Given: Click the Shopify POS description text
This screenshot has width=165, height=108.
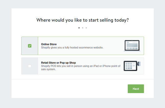Looking at the screenshot, I should coord(81,68).
